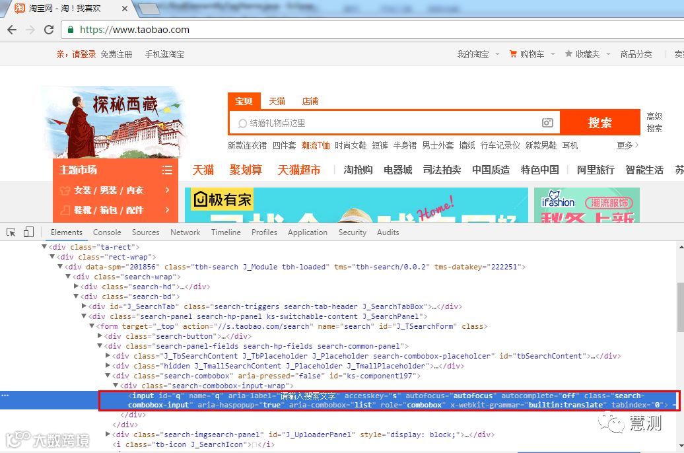
Task: Click the three-dots gutter icon on selected row
Action: [x=5, y=396]
